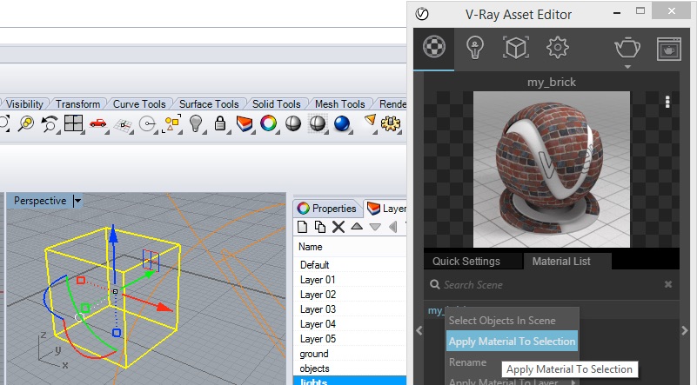The width and height of the screenshot is (697, 385).
Task: Click the my_brick material preview thumbnail
Action: [551, 169]
